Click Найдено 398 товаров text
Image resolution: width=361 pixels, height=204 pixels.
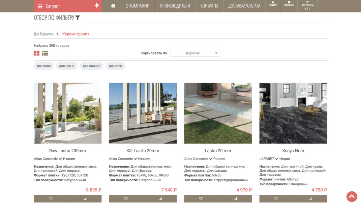click(51, 46)
